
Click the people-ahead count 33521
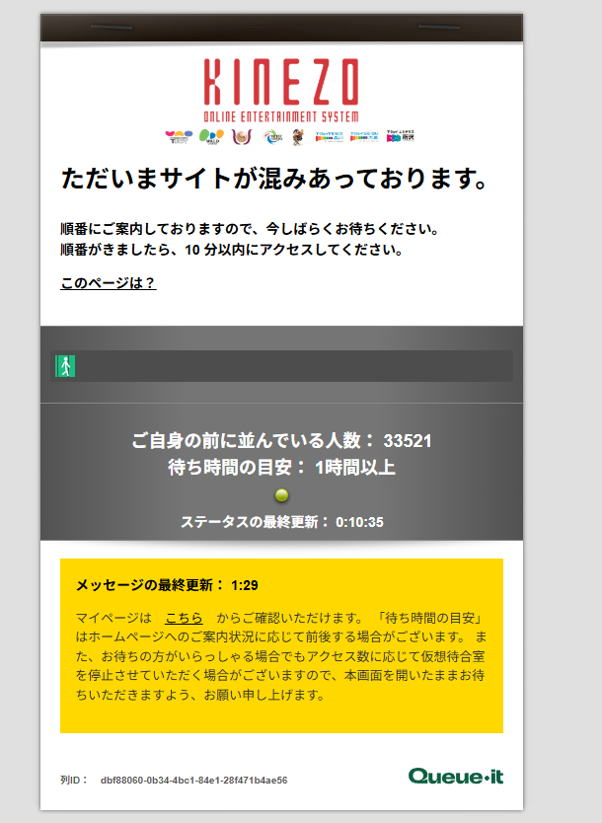pos(408,441)
